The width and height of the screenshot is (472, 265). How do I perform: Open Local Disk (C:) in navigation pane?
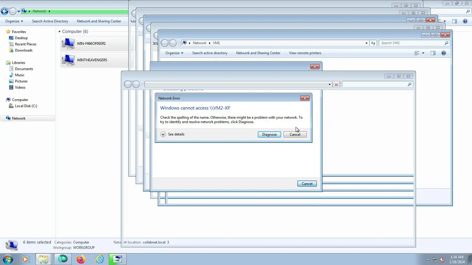[26, 106]
